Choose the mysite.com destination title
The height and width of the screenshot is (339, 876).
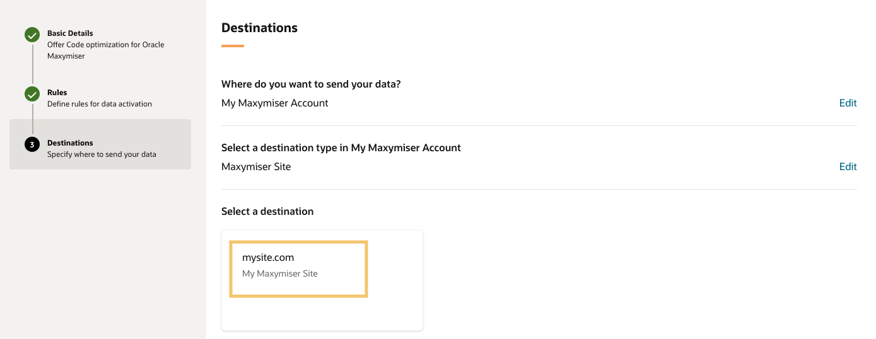268,258
